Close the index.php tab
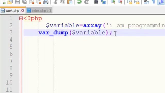This screenshot has height=93, width=165. pos(49,11)
